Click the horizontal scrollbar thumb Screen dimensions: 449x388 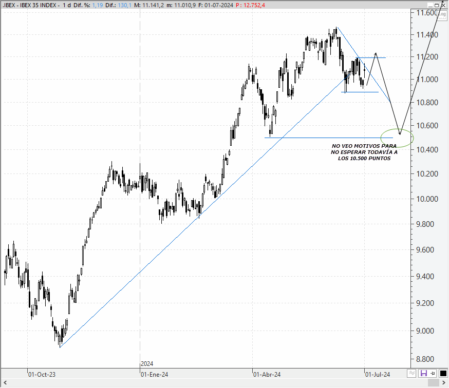(x=433, y=383)
